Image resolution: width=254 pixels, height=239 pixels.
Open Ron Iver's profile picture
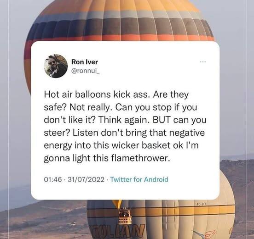56,66
